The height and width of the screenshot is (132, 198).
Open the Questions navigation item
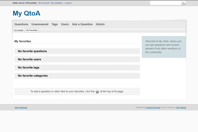tap(21, 24)
